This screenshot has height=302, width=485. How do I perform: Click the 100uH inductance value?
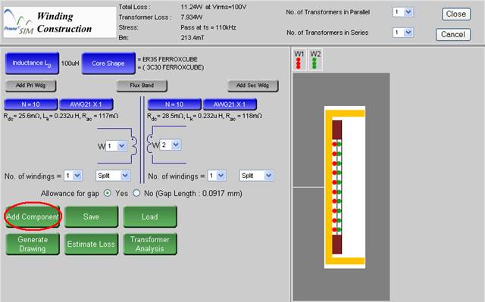point(70,64)
